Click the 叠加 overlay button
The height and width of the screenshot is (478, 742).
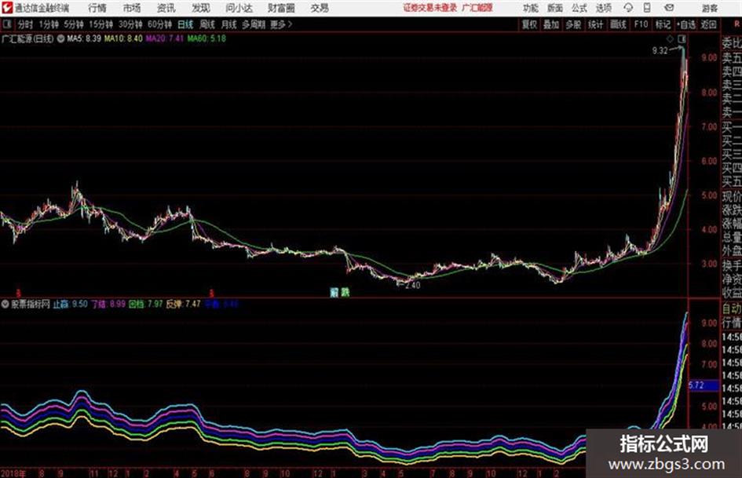(551, 24)
